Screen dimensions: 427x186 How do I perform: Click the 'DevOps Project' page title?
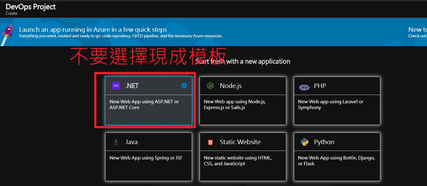click(x=31, y=7)
